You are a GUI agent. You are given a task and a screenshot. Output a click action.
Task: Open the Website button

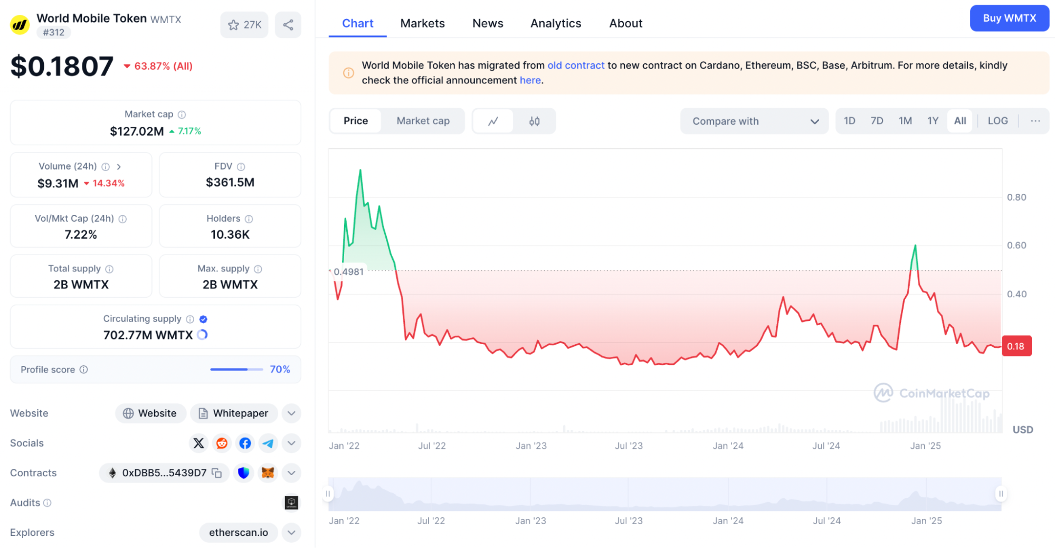150,414
